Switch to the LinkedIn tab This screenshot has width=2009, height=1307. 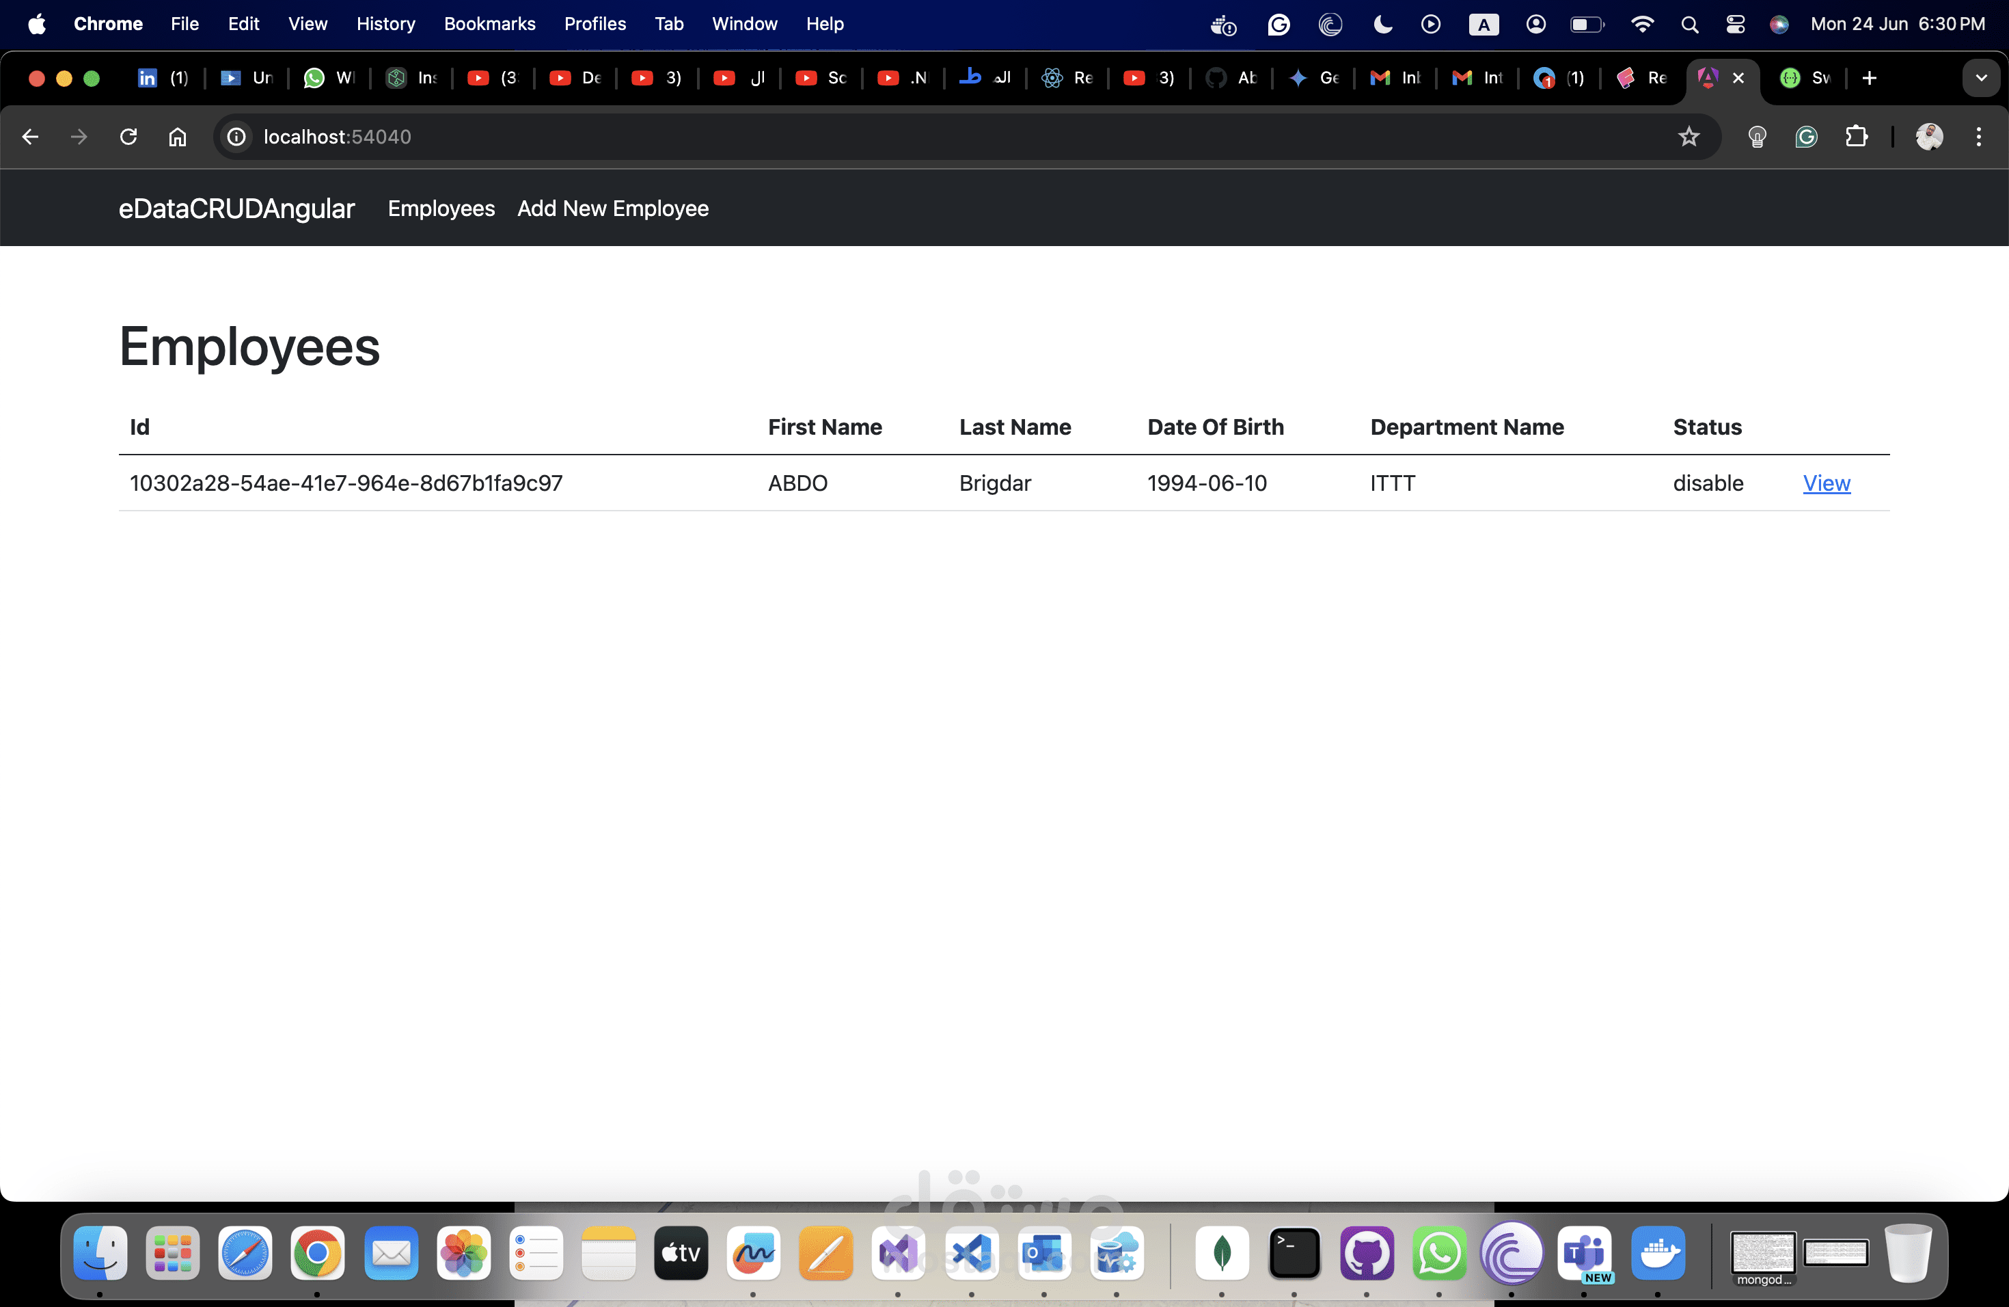[x=162, y=79]
